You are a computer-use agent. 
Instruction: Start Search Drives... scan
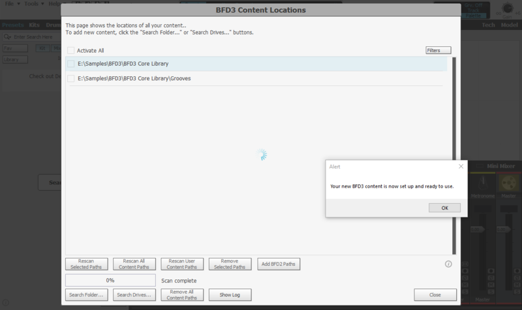click(134, 295)
